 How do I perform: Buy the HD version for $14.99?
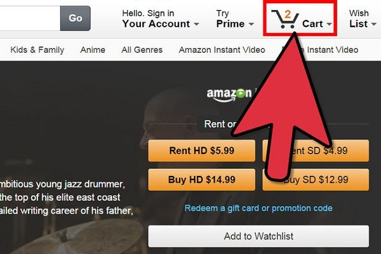202,180
